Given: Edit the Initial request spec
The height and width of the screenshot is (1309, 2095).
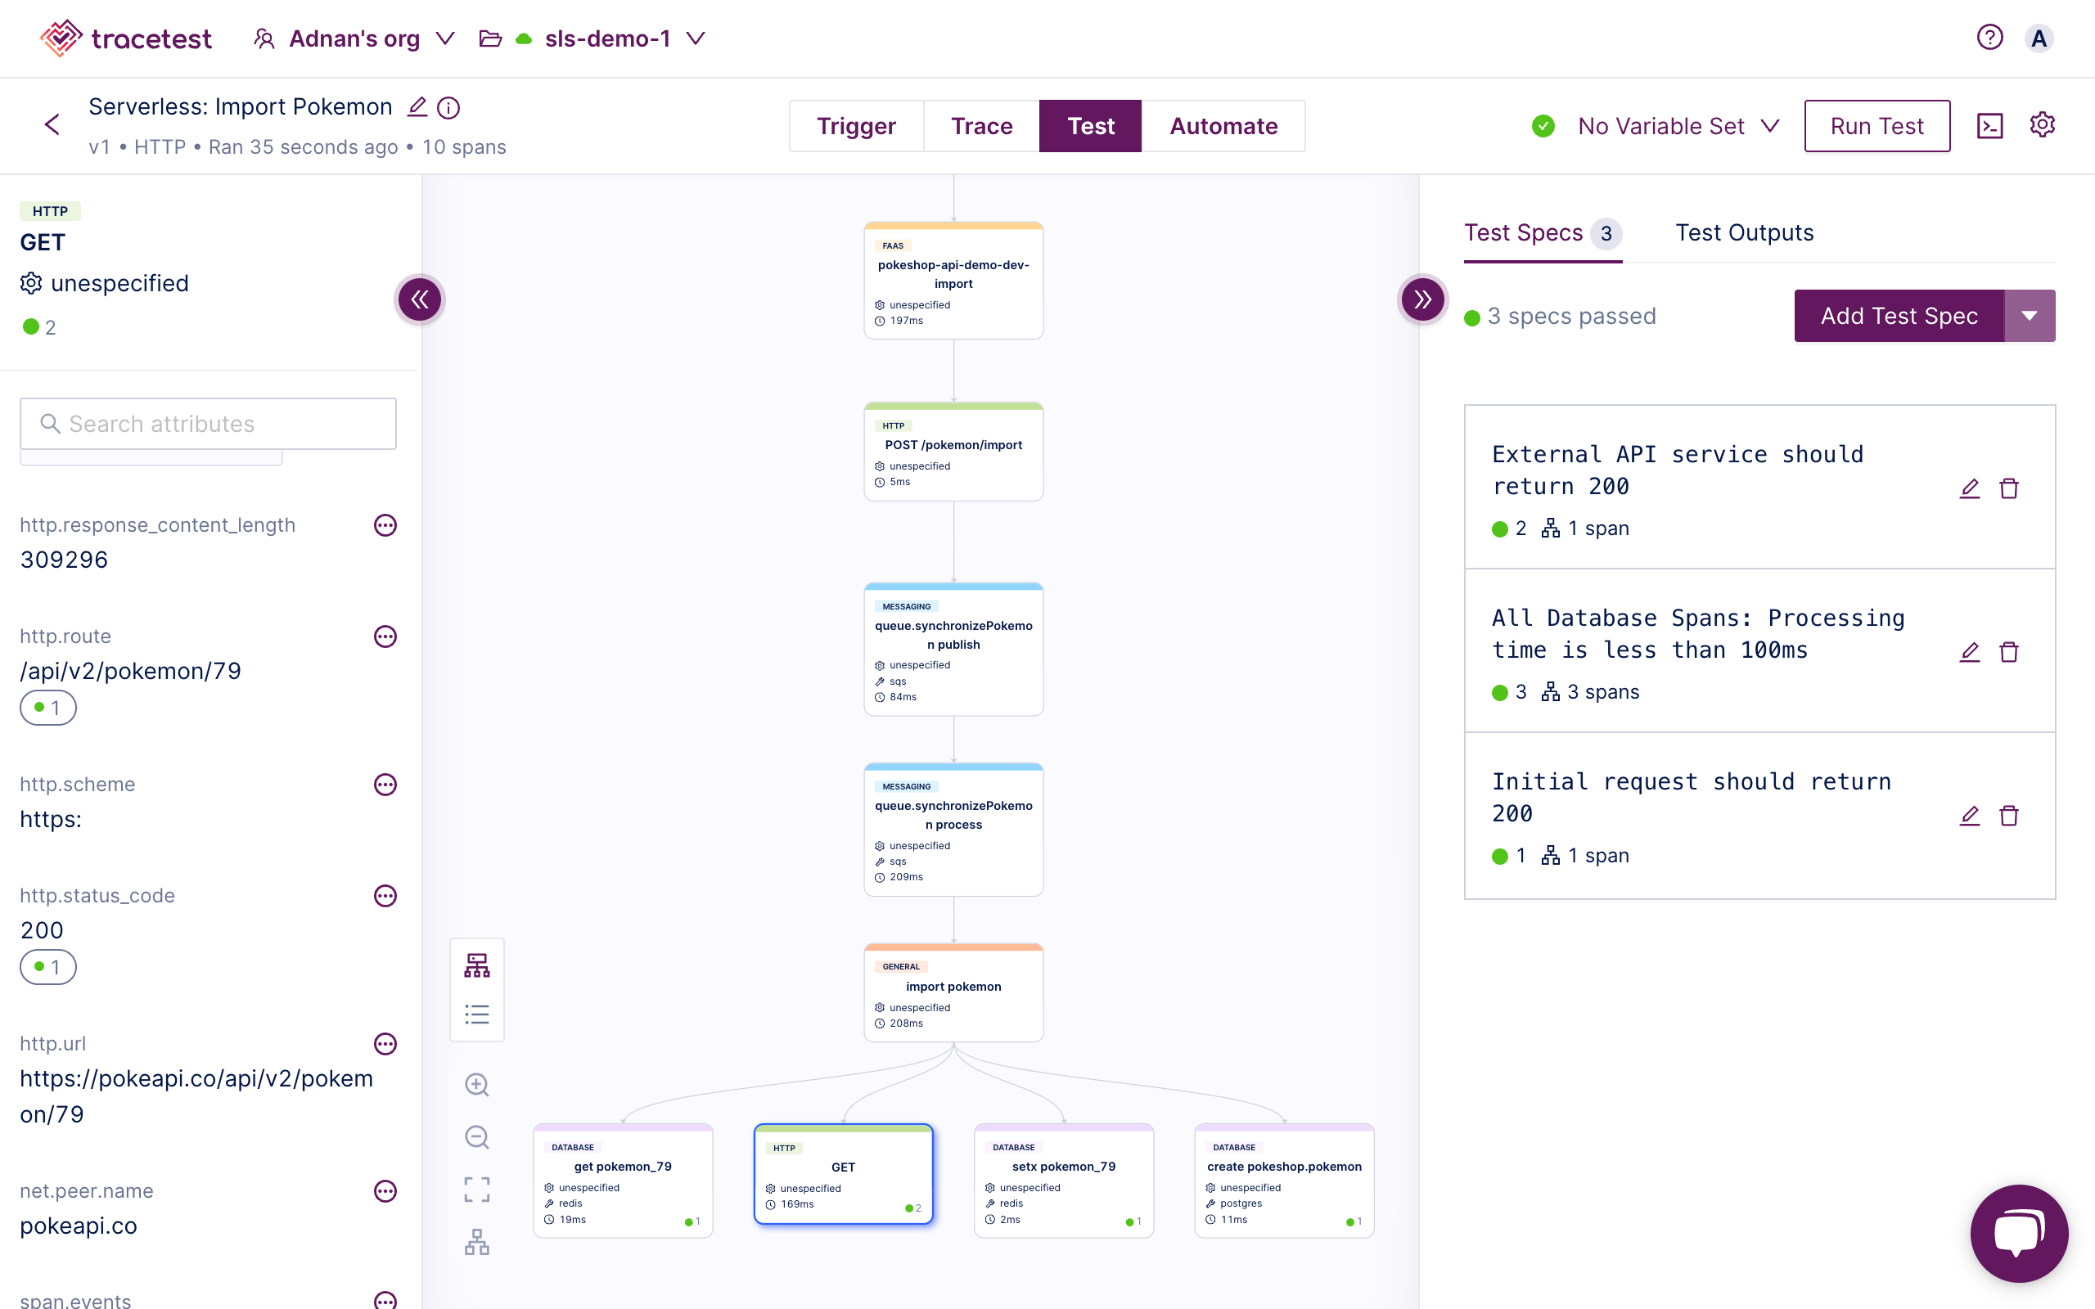Looking at the screenshot, I should point(1970,816).
